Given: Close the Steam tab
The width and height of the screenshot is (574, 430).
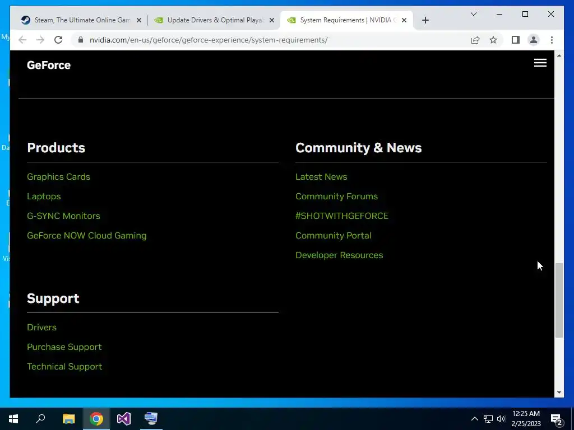Looking at the screenshot, I should pos(139,20).
